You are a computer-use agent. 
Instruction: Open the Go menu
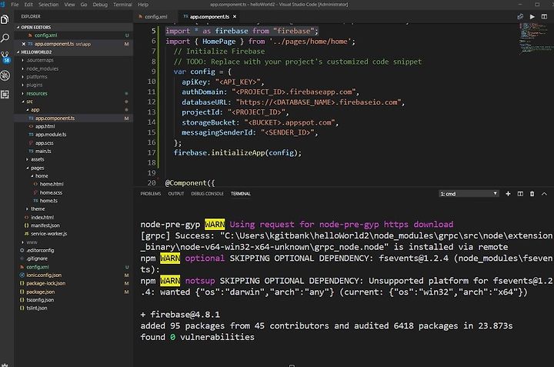[x=84, y=5]
